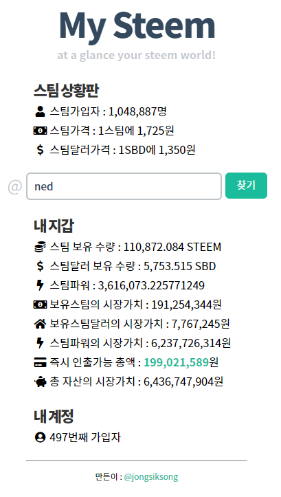
Task: Focus the username input containing ned
Action: pos(124,186)
